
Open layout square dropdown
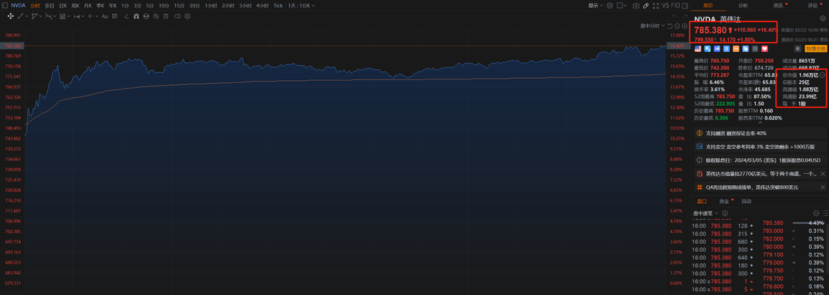point(622,6)
